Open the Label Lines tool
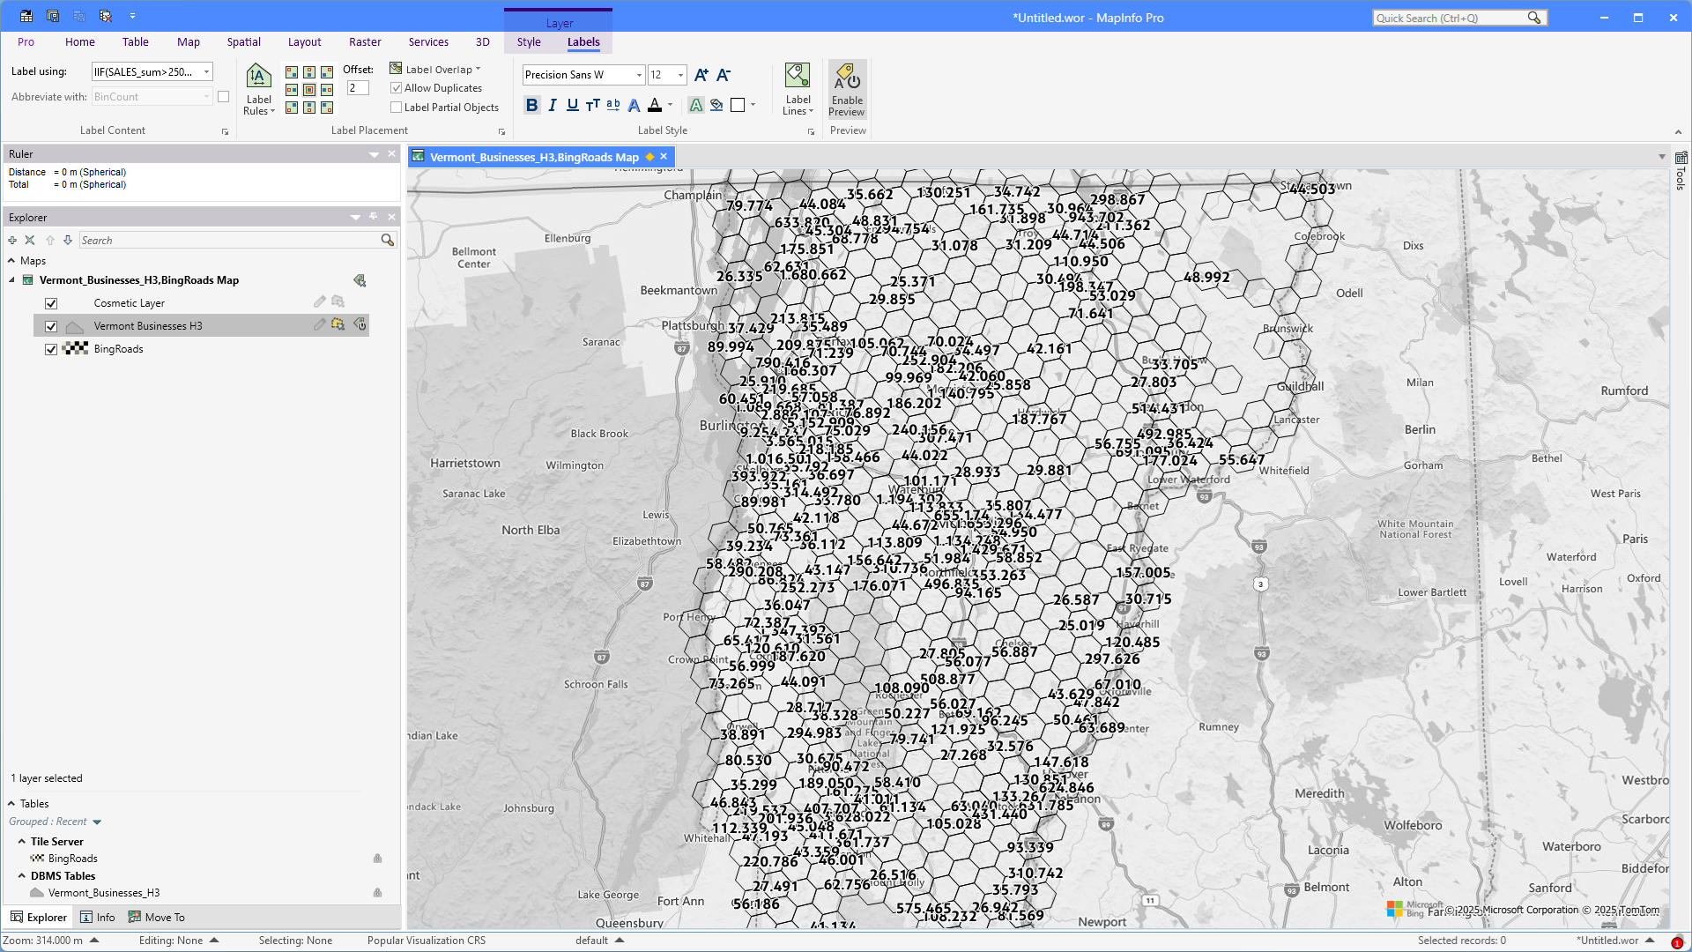 click(797, 88)
